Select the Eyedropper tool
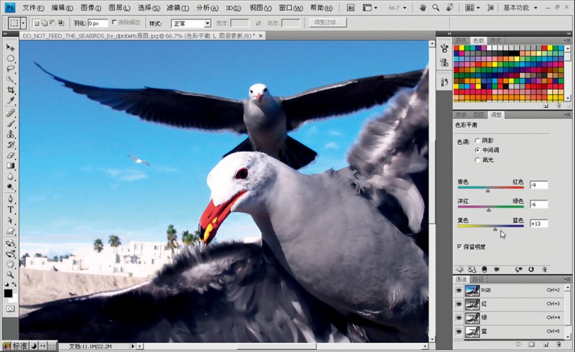The height and width of the screenshot is (352, 575). click(x=11, y=101)
